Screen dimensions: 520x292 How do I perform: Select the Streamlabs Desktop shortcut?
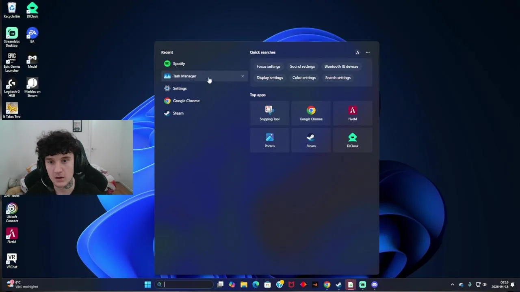click(x=12, y=37)
